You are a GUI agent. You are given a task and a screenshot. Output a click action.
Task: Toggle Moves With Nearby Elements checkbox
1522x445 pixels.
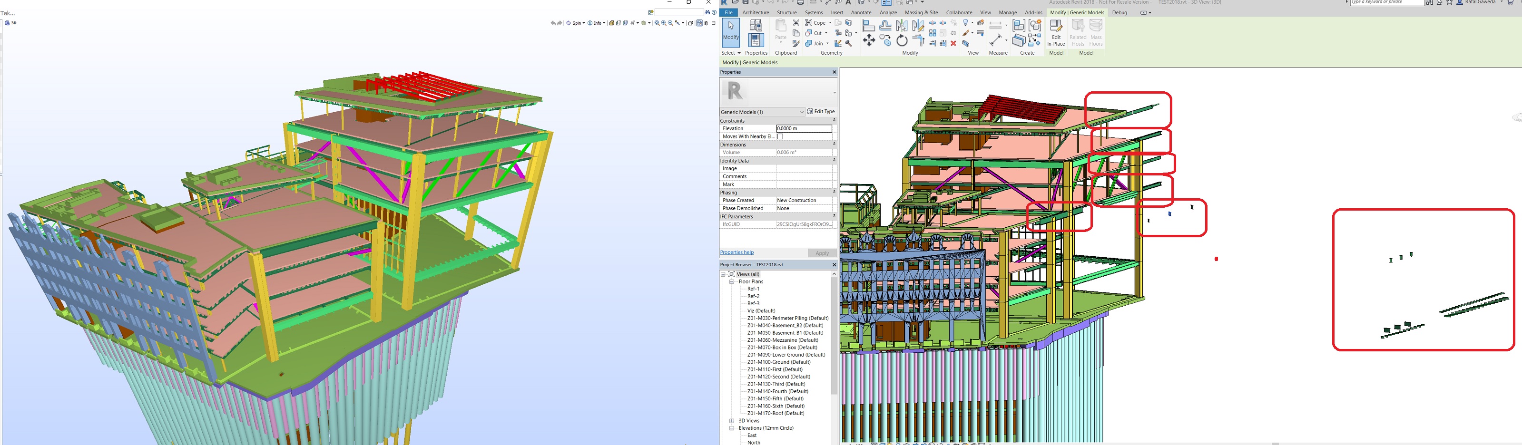[780, 136]
